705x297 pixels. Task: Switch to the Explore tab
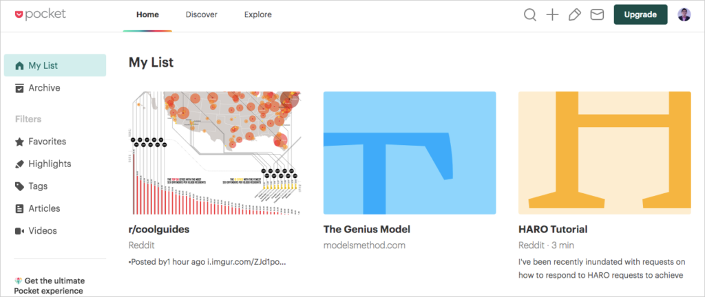258,15
